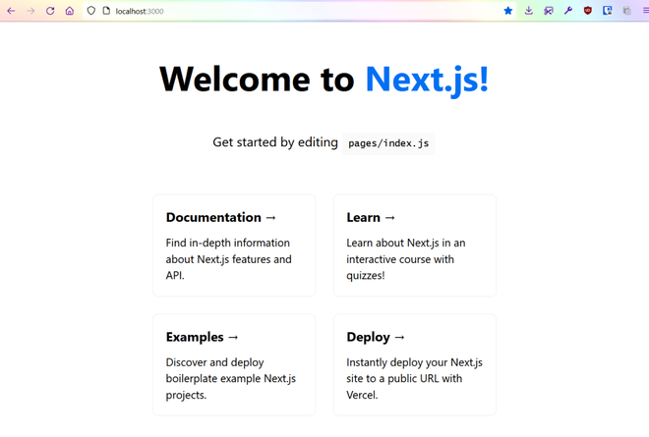
Task: Reload the page with the refresh icon
Action: coord(50,11)
